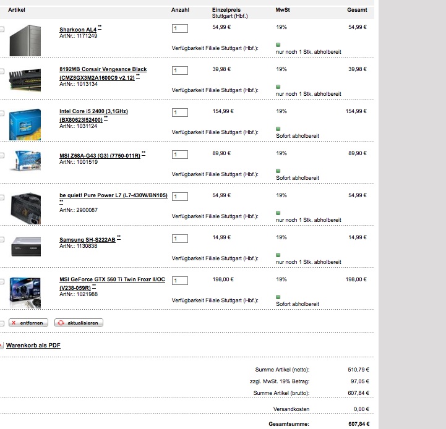Click the Gesamt column header

click(x=357, y=10)
